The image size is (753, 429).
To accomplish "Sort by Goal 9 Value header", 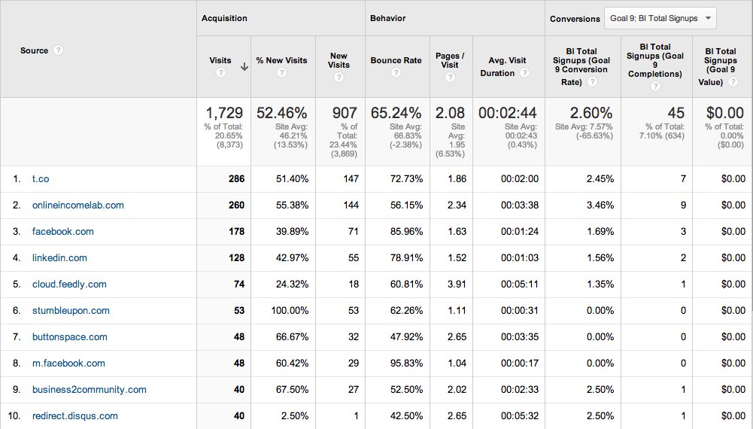I will (x=720, y=66).
